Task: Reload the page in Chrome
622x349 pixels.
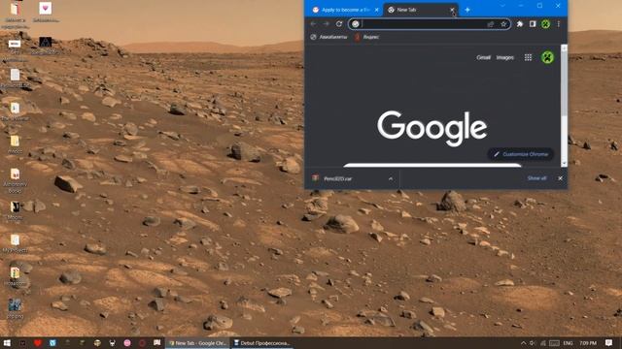Action: coord(339,24)
